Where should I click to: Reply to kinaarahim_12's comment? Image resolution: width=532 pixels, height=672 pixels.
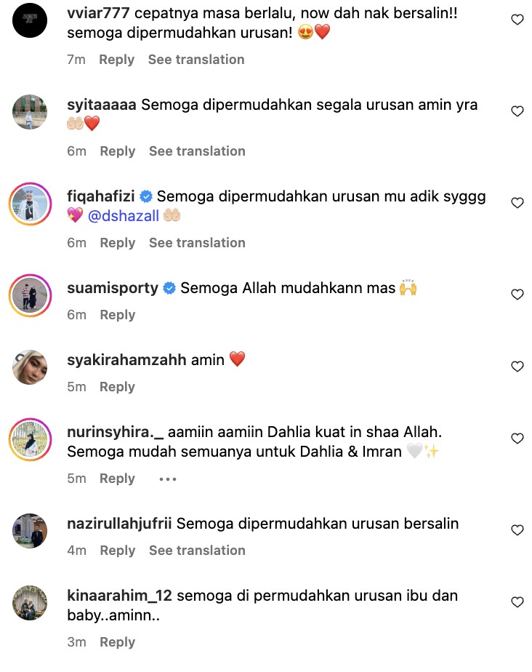(117, 642)
